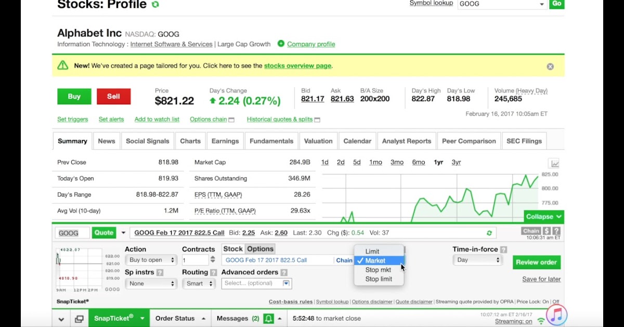624x327 pixels.
Task: Click the pop-up icon after Historical quotes & splits
Action: click(x=317, y=120)
